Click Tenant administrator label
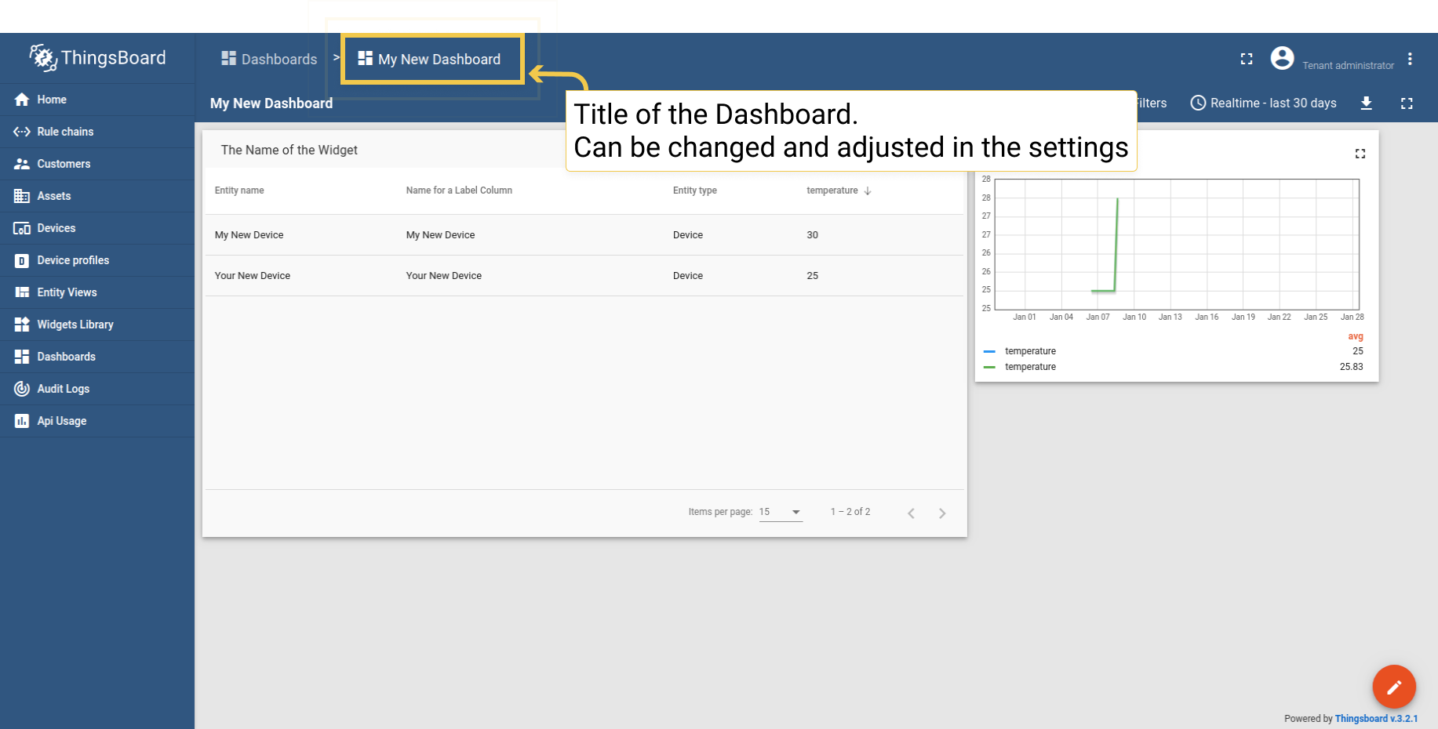This screenshot has height=729, width=1438. (1348, 66)
